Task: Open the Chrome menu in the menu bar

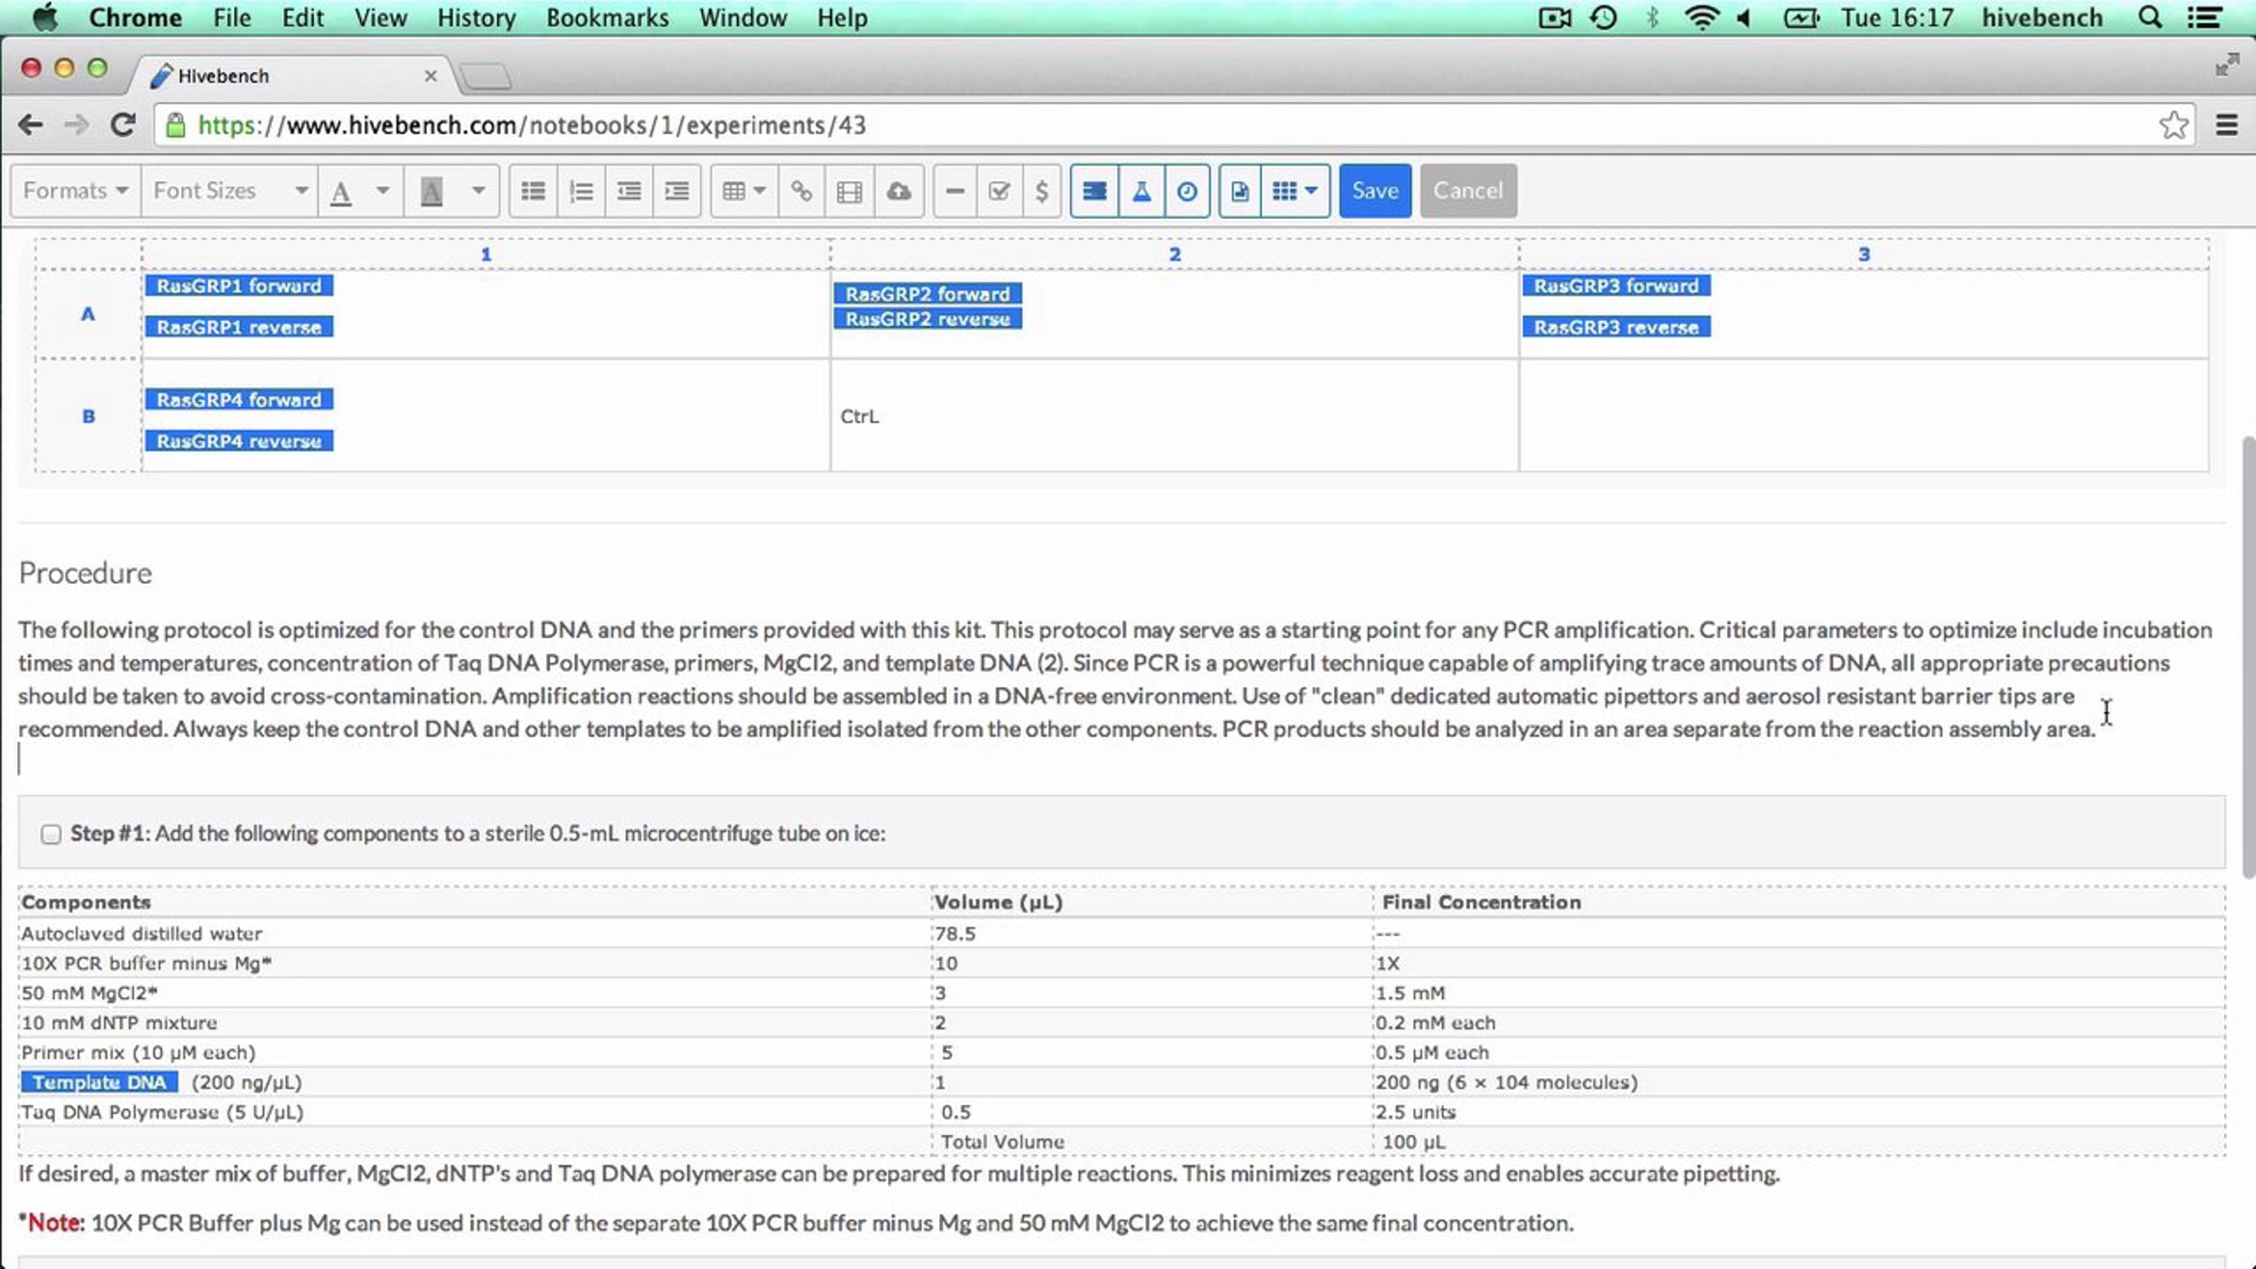Action: pyautogui.click(x=135, y=18)
